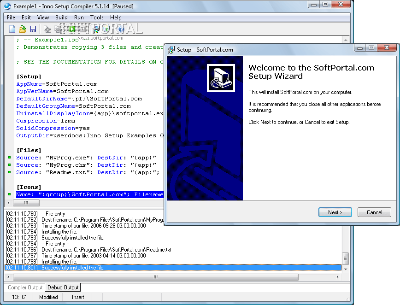Select the Target Setup toolbar icon
This screenshot has width=400, height=305.
pos(96,29)
